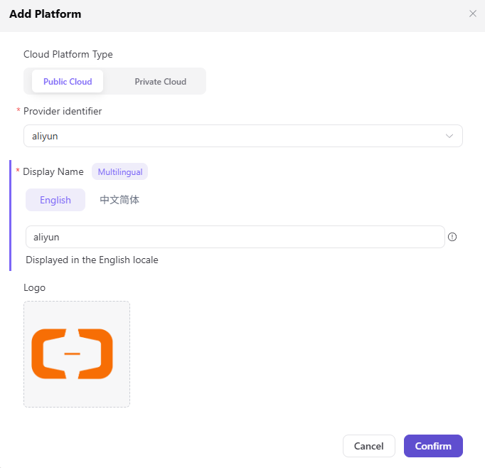Click the "Provider identifier" label
This screenshot has height=468, width=485.
tap(63, 112)
